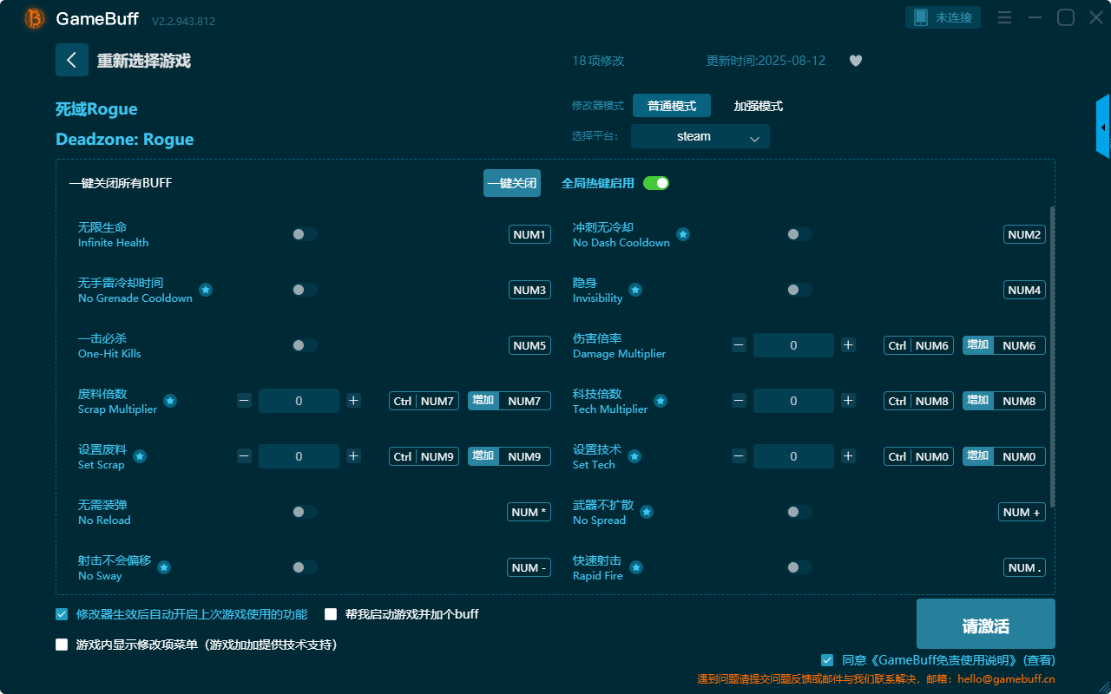
Task: Click star icon next to Scrap Multiplier
Action: [x=170, y=401]
